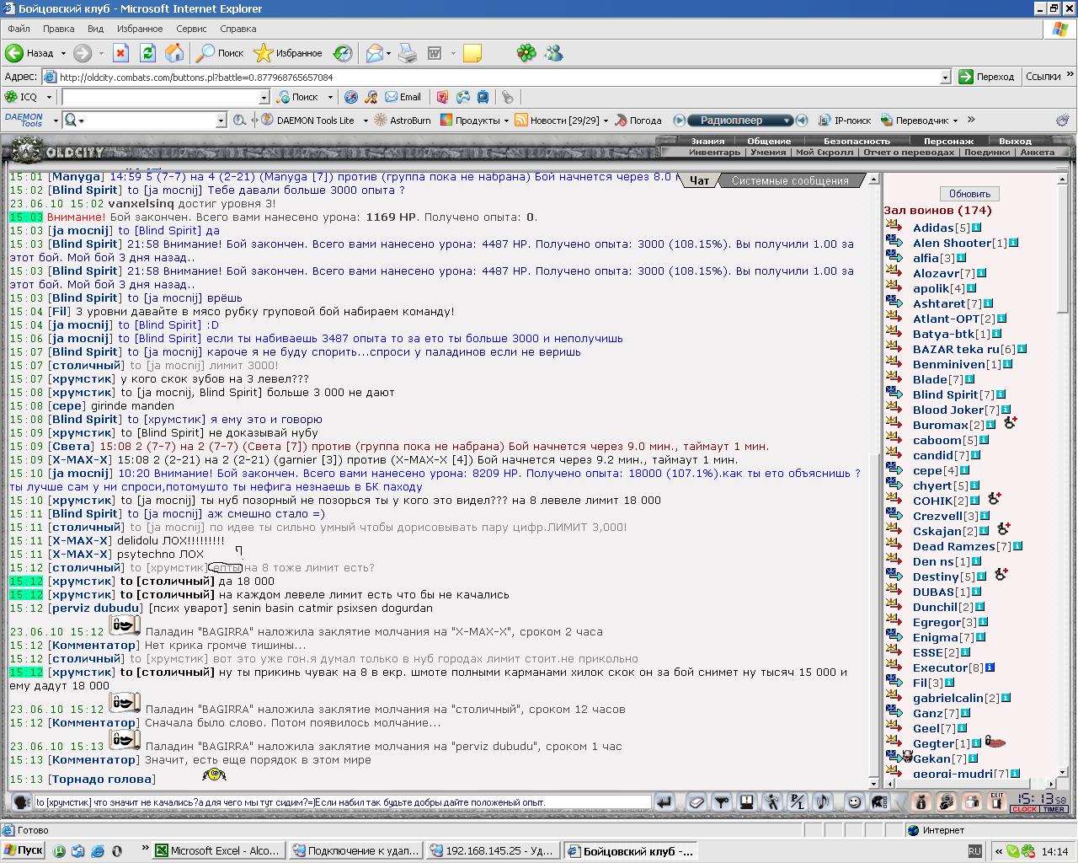This screenshot has width=1078, height=863.
Task: Click the chat vertical scrollbar down arrow
Action: (873, 782)
